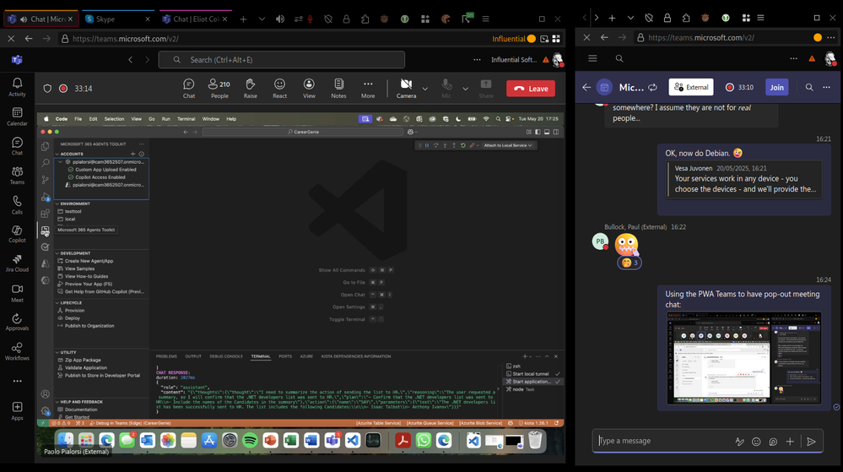The image size is (843, 472).
Task: Open Teams section in sidebar
Action: pos(17,176)
